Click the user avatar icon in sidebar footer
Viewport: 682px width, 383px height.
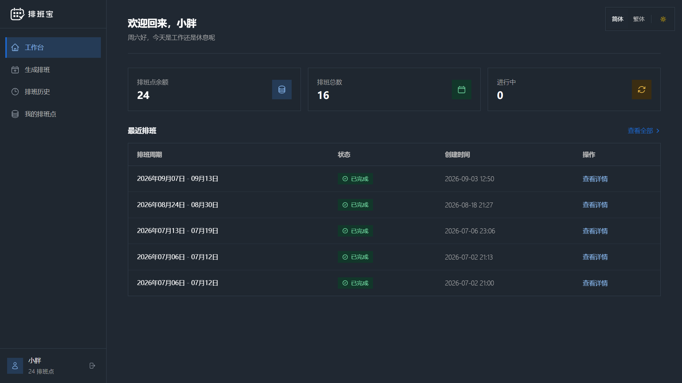pos(15,366)
